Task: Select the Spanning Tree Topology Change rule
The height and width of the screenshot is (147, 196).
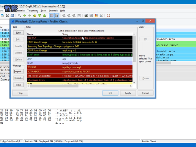Action: pyautogui.click(x=80, y=46)
